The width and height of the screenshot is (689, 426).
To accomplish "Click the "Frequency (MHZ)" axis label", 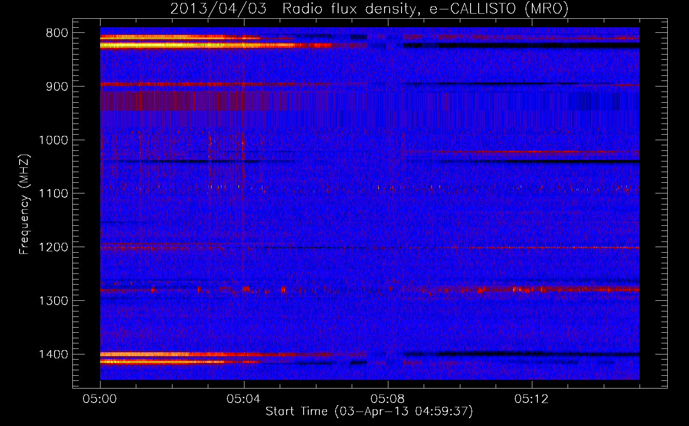I will [x=24, y=204].
